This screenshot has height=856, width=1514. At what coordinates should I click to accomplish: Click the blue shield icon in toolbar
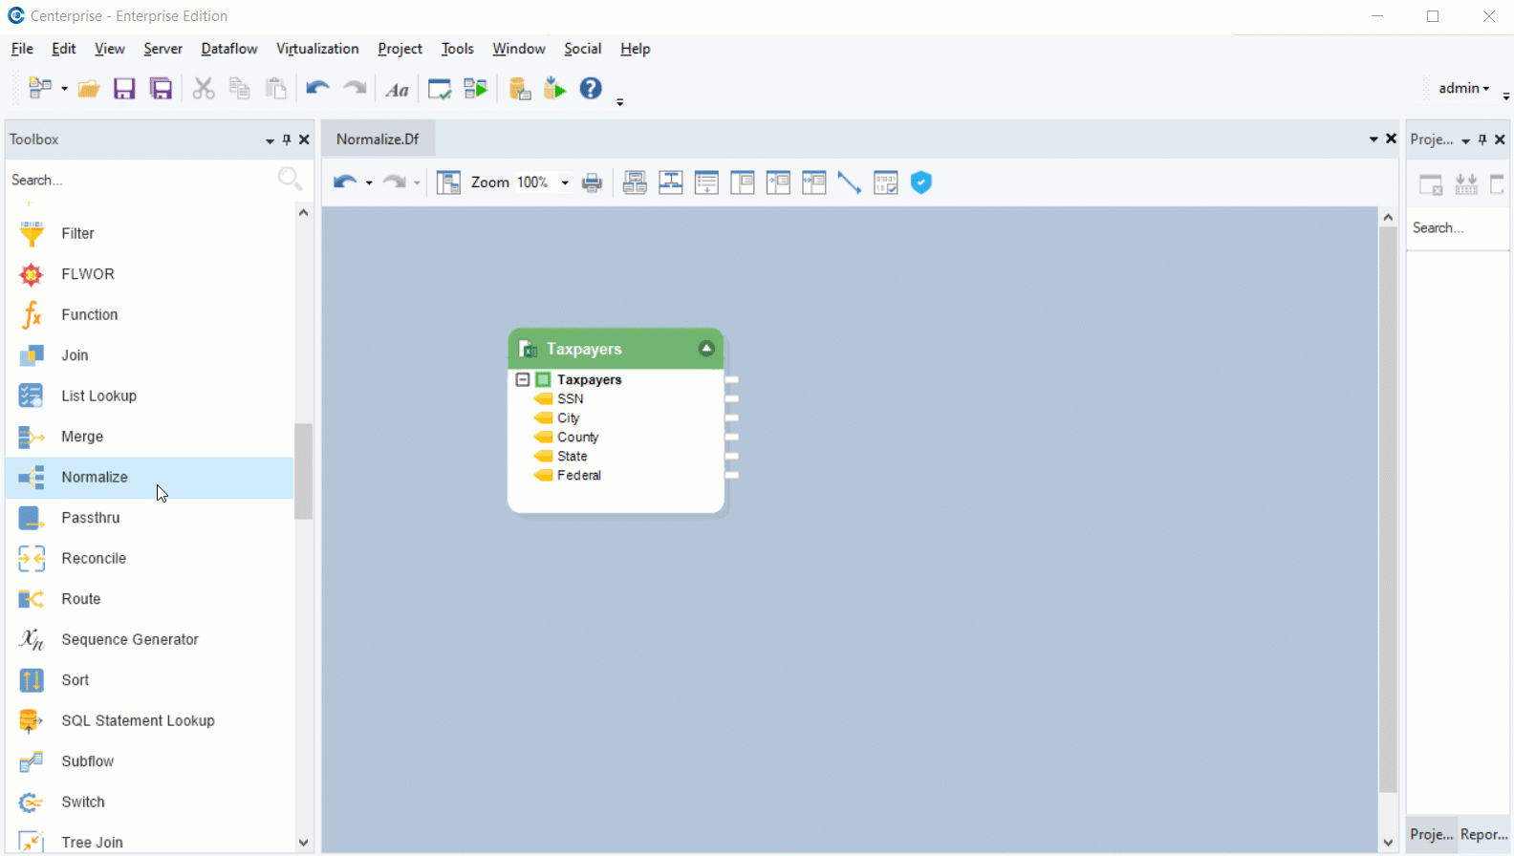point(921,182)
